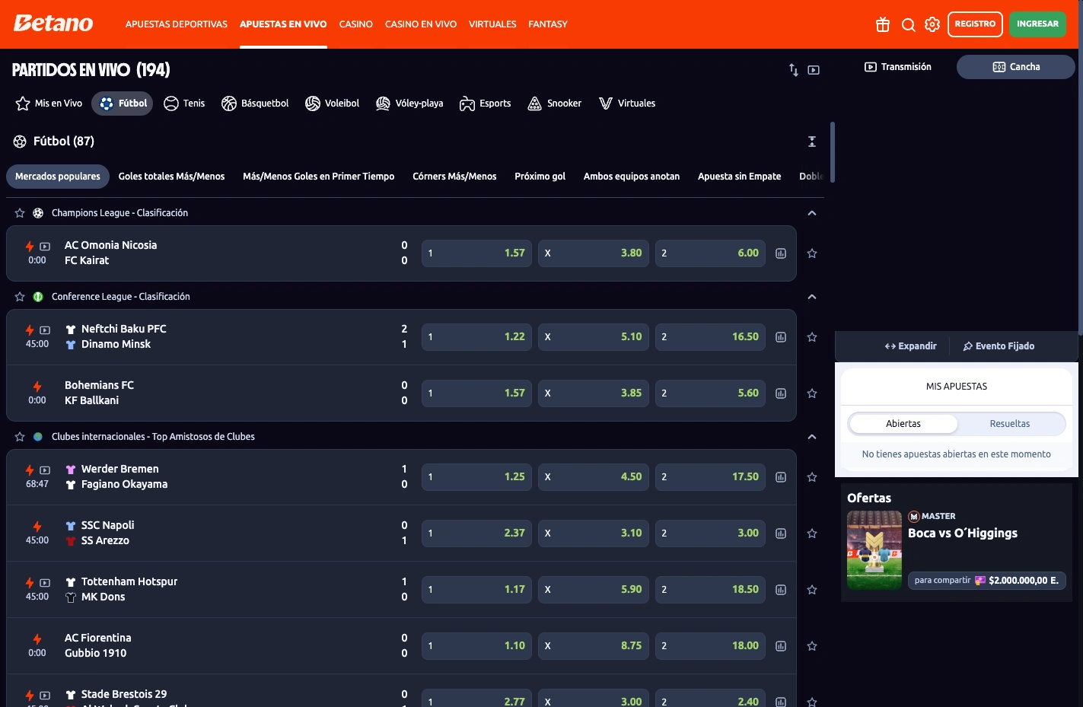
Task: Click the Betano logo
Action: [x=53, y=24]
